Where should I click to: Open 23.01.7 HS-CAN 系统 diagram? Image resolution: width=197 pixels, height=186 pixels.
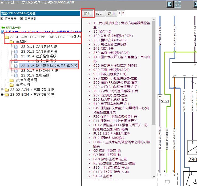[x=39, y=71]
